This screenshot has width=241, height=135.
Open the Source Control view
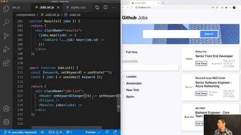click(x=6, y=36)
